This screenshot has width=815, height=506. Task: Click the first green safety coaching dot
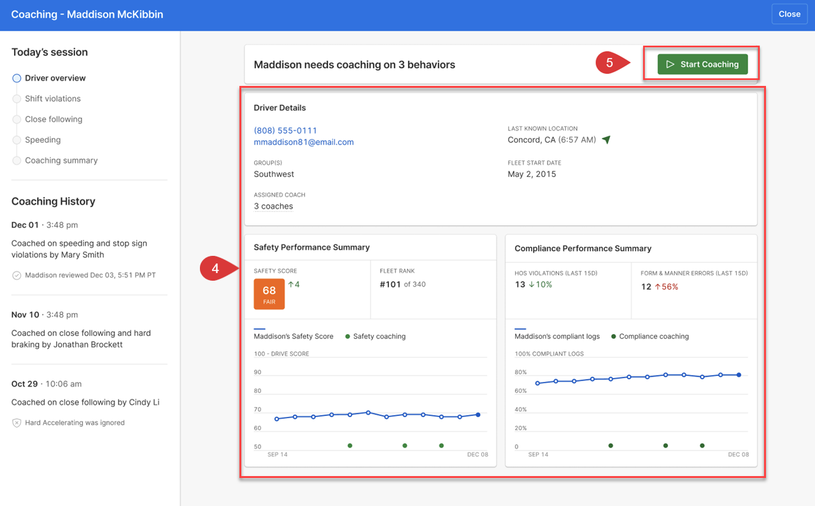[x=350, y=446]
